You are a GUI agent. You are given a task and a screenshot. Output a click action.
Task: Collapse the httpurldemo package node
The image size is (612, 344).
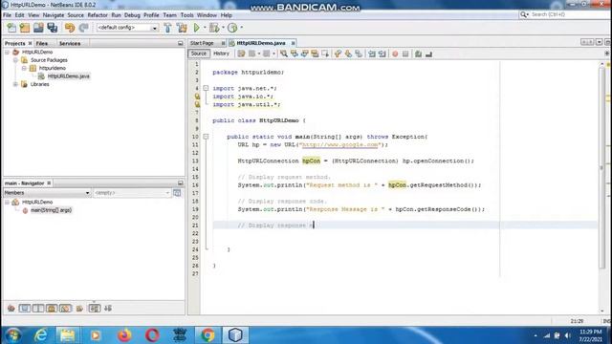(x=24, y=68)
